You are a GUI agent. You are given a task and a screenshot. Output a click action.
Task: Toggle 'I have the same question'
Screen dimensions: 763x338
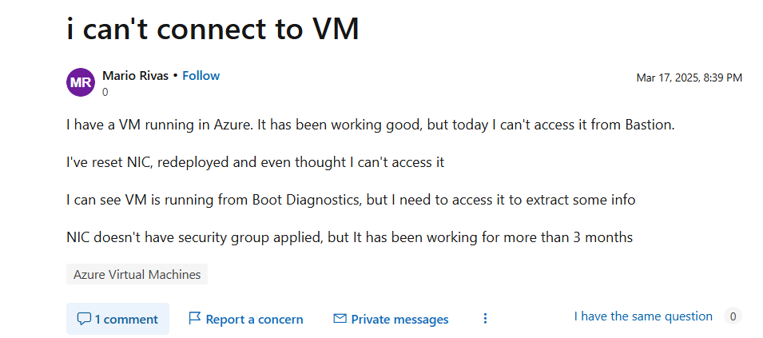(x=643, y=316)
